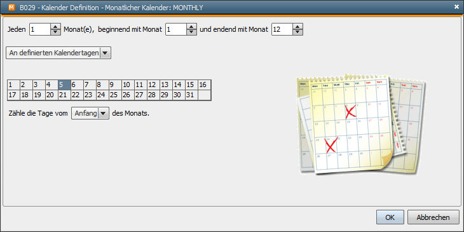Confirm with the OK button

pyautogui.click(x=390, y=217)
